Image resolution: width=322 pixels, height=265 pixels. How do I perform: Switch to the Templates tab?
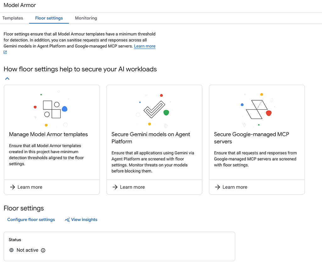13,18
